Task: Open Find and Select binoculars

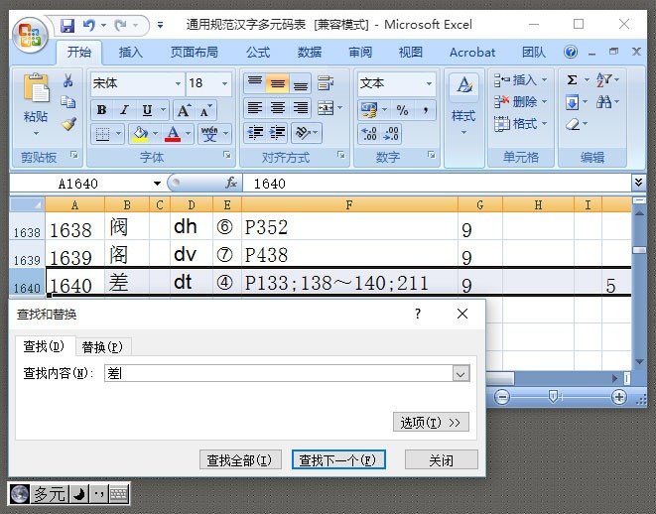Action: point(603,101)
